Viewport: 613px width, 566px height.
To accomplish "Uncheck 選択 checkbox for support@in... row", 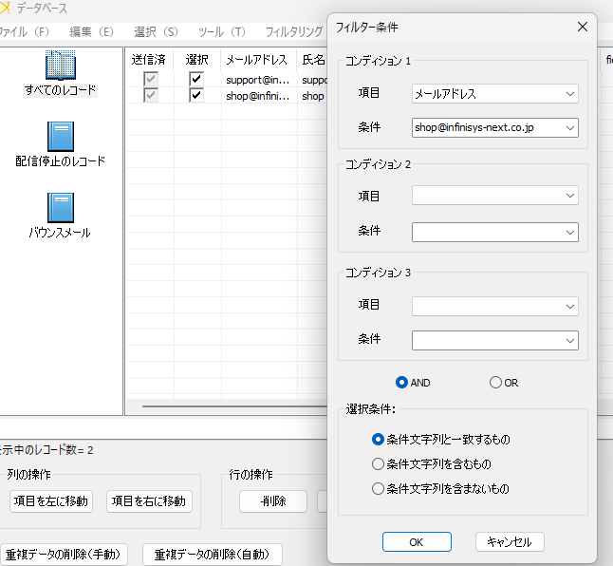I will [x=196, y=79].
